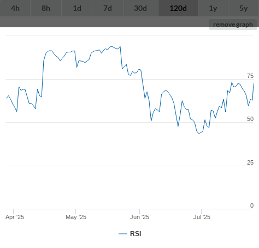The height and width of the screenshot is (248, 259).
Task: Show the 1y time range
Action: point(213,8)
